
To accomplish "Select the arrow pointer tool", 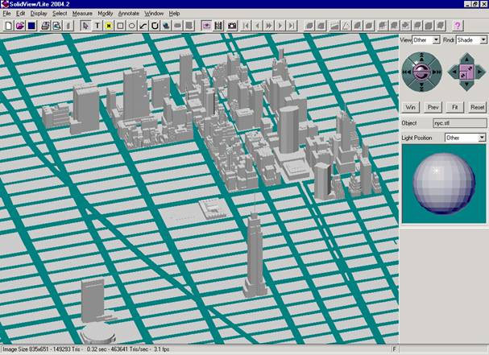I will [x=86, y=26].
